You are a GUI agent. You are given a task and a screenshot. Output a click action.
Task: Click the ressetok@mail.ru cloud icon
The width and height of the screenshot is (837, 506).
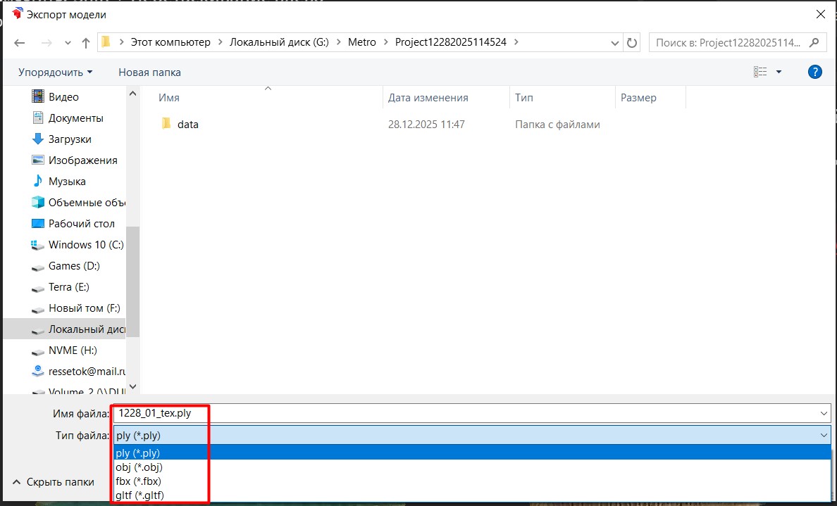38,371
